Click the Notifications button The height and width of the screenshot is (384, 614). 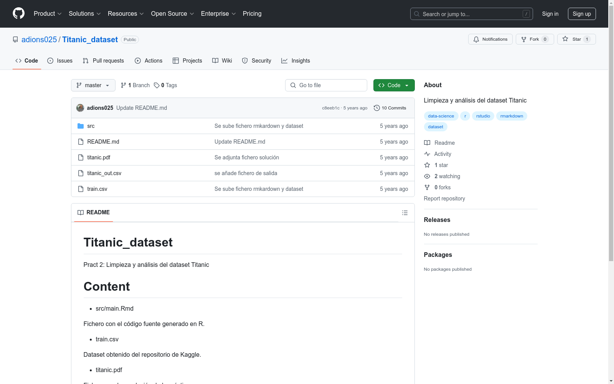tap(490, 39)
